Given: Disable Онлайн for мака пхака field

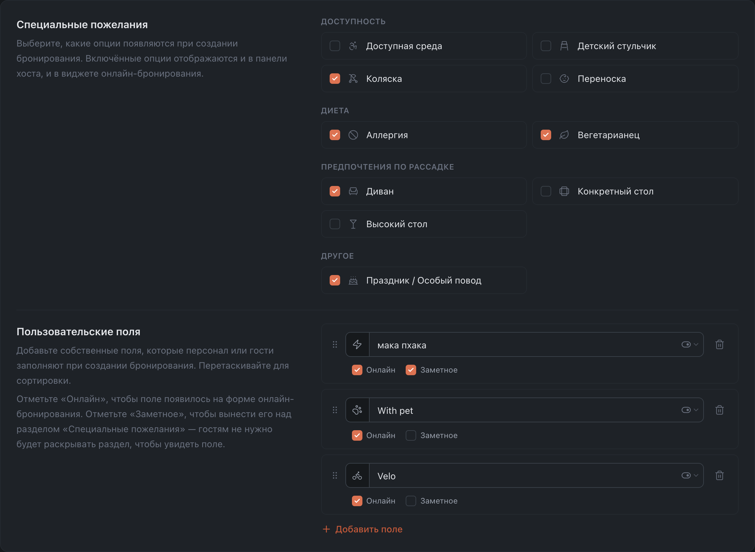Looking at the screenshot, I should click(x=357, y=370).
